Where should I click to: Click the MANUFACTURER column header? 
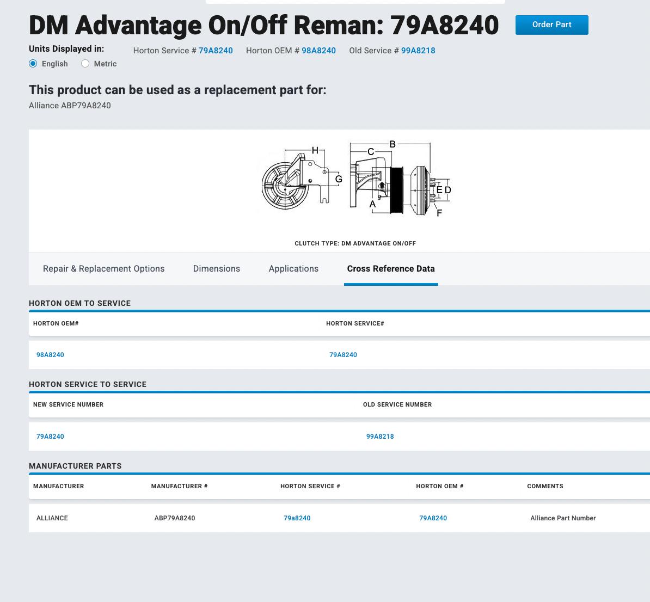tap(58, 486)
